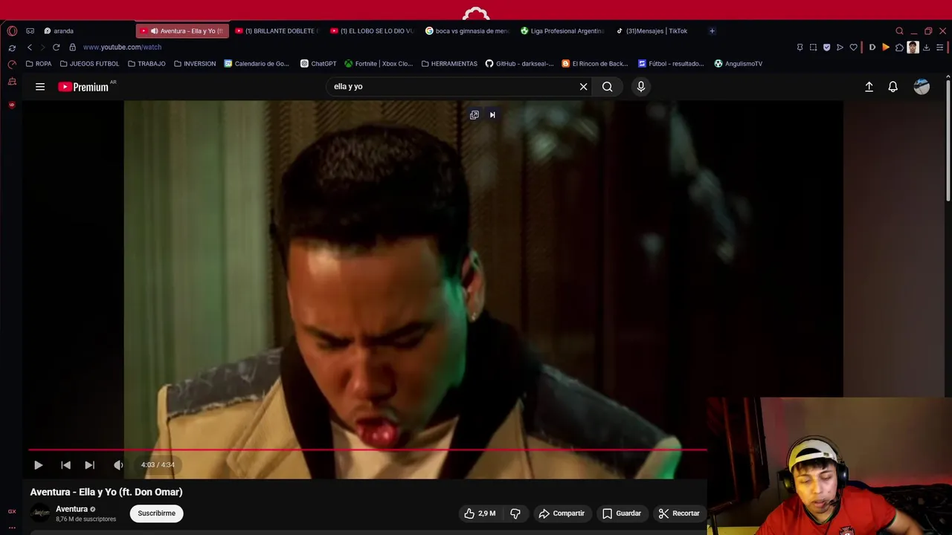952x535 pixels.
Task: Open the INVERSION bookmarks folder
Action: [x=195, y=64]
